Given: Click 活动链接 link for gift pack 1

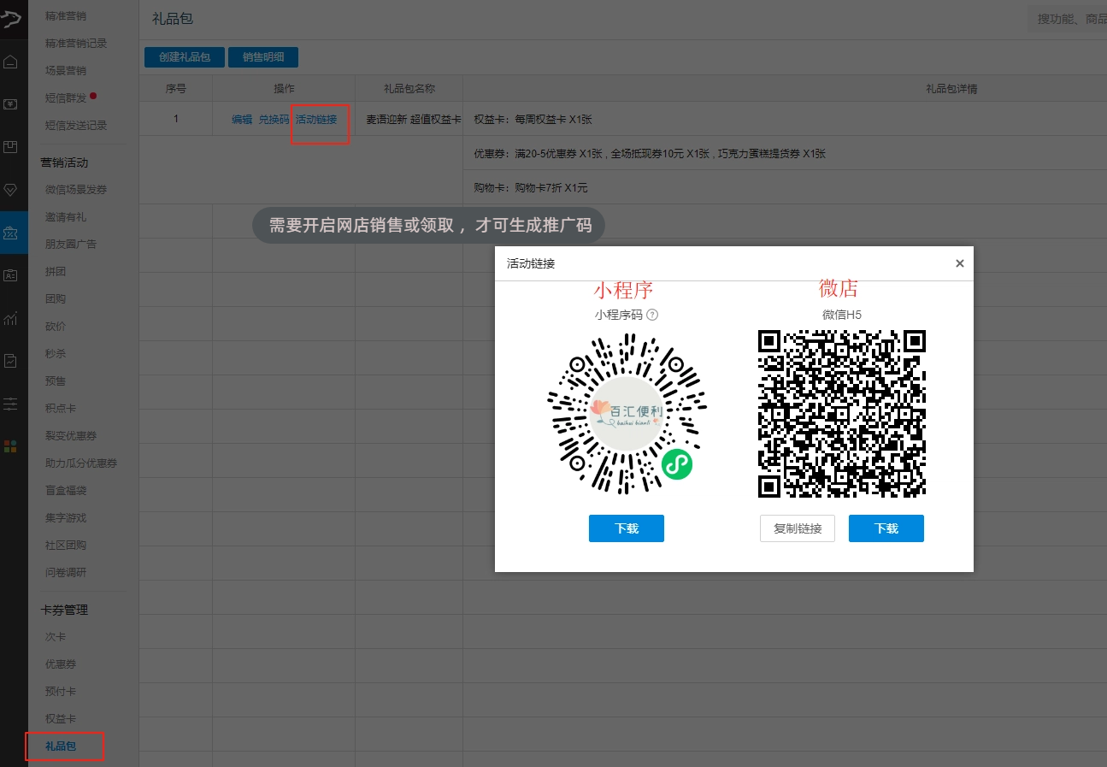Looking at the screenshot, I should click(316, 120).
